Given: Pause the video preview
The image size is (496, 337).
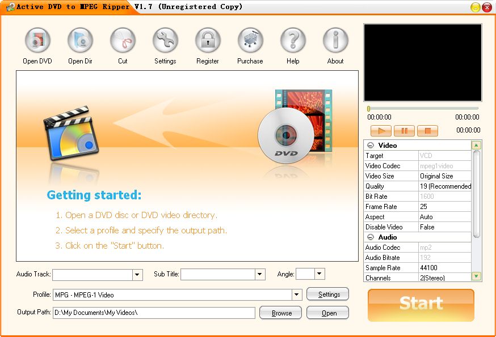Looking at the screenshot, I should pos(404,131).
